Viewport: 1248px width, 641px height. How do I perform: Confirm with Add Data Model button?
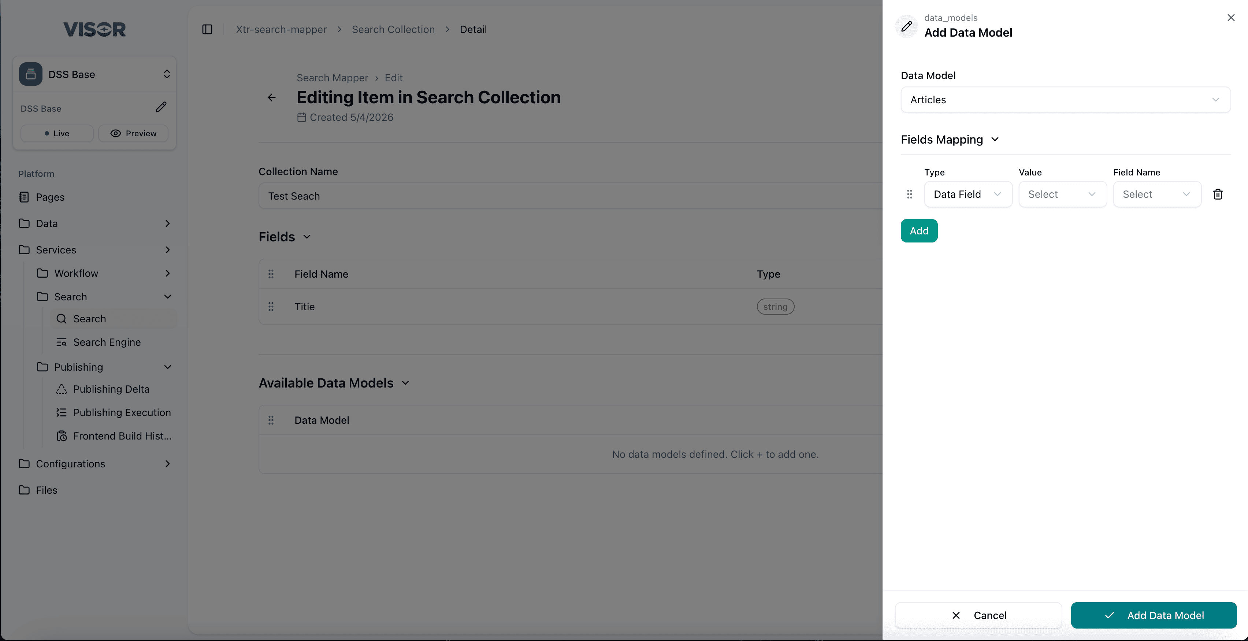pos(1154,615)
